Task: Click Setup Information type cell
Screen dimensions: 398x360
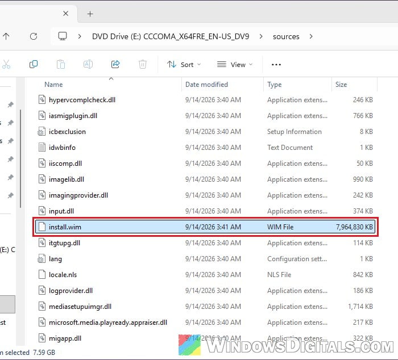Action: [x=295, y=132]
